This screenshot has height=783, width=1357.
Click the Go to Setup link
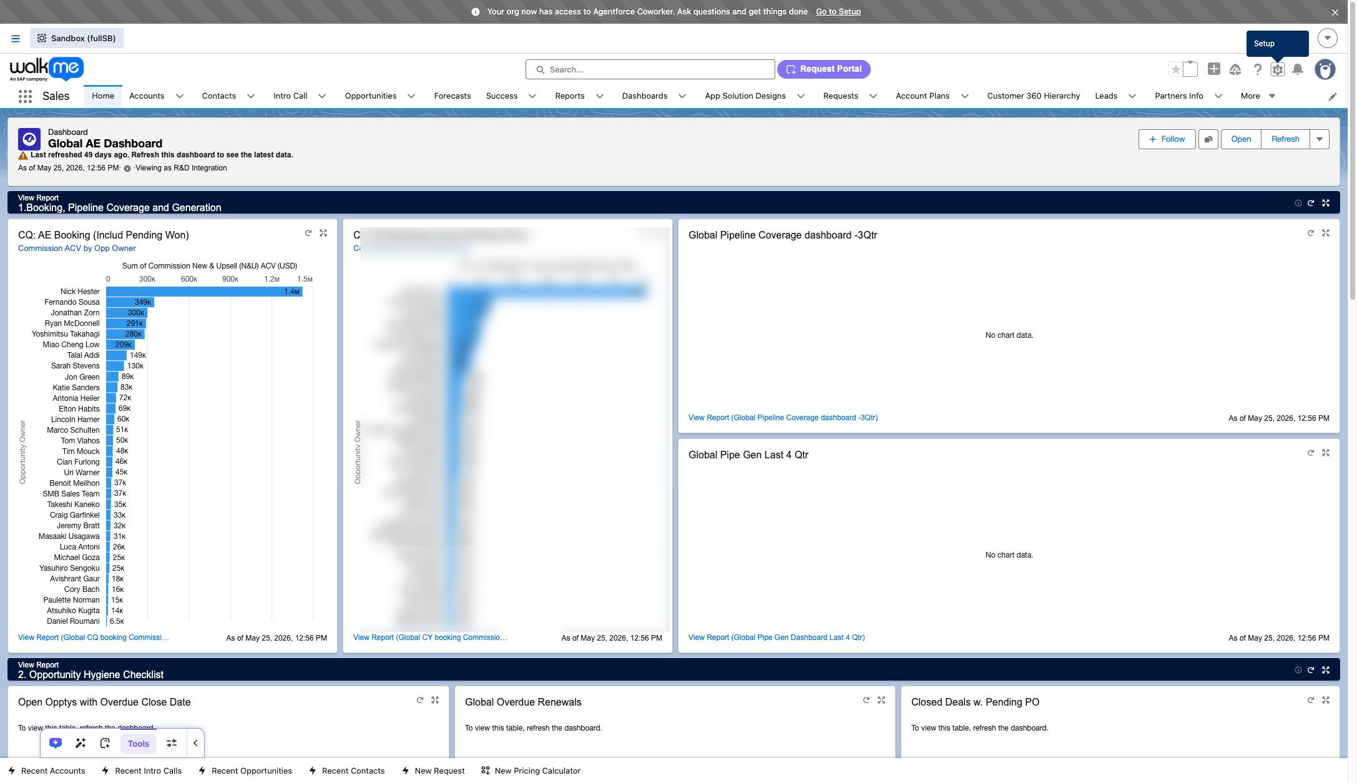point(838,12)
